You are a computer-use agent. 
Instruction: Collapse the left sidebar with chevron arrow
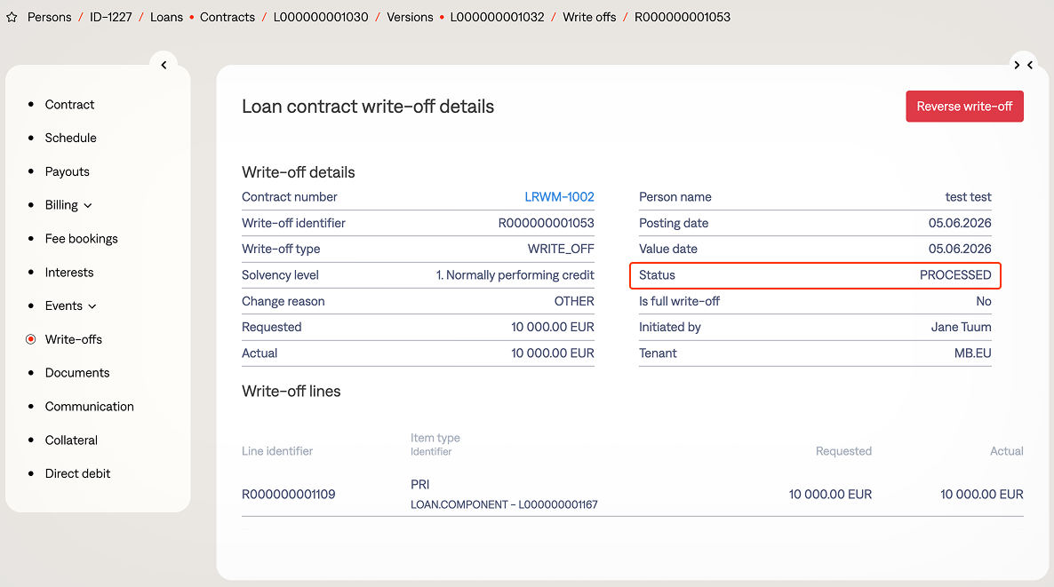pyautogui.click(x=164, y=65)
